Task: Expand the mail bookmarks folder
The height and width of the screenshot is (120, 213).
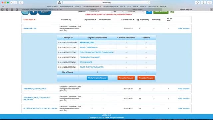Action: click(122, 7)
